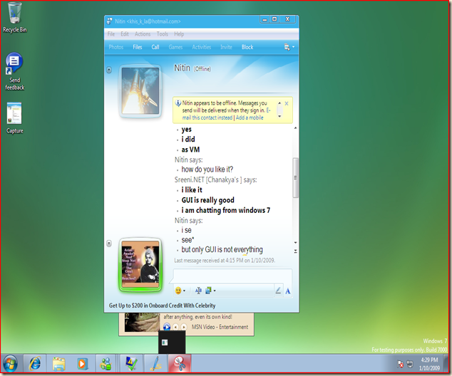Click the Messenger window icon in title bar
Viewport: 452px width, 376px height.
click(x=110, y=21)
